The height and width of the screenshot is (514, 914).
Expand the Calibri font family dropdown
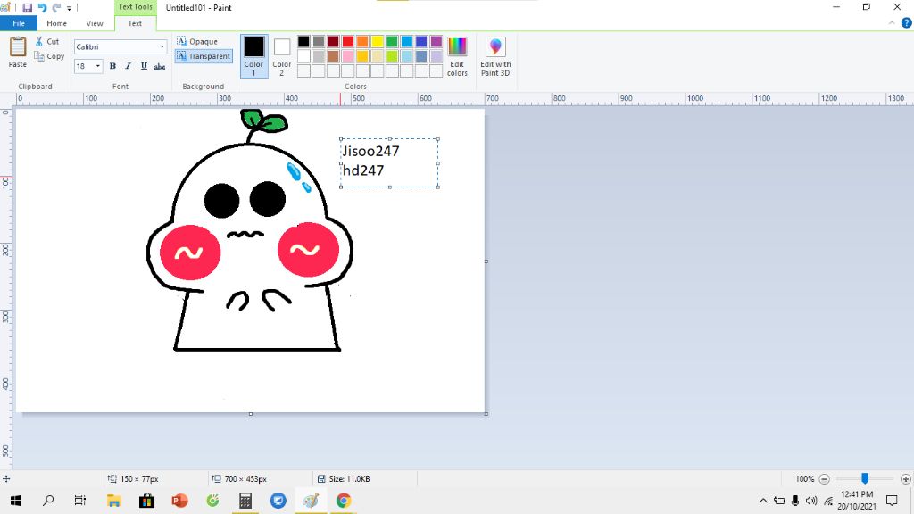[162, 46]
